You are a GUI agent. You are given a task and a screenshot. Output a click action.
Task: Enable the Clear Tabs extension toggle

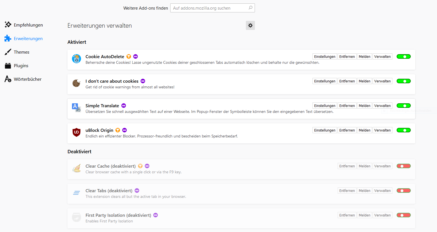click(403, 191)
